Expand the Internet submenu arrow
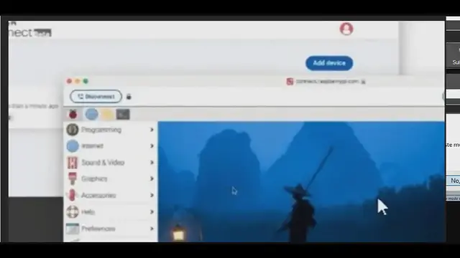Screen dimensions: 460x258 [x=152, y=146]
